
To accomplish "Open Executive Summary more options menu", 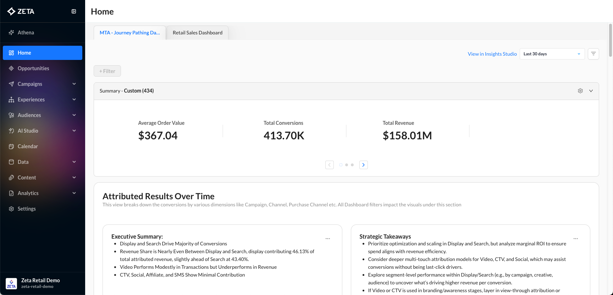I will click(328, 239).
